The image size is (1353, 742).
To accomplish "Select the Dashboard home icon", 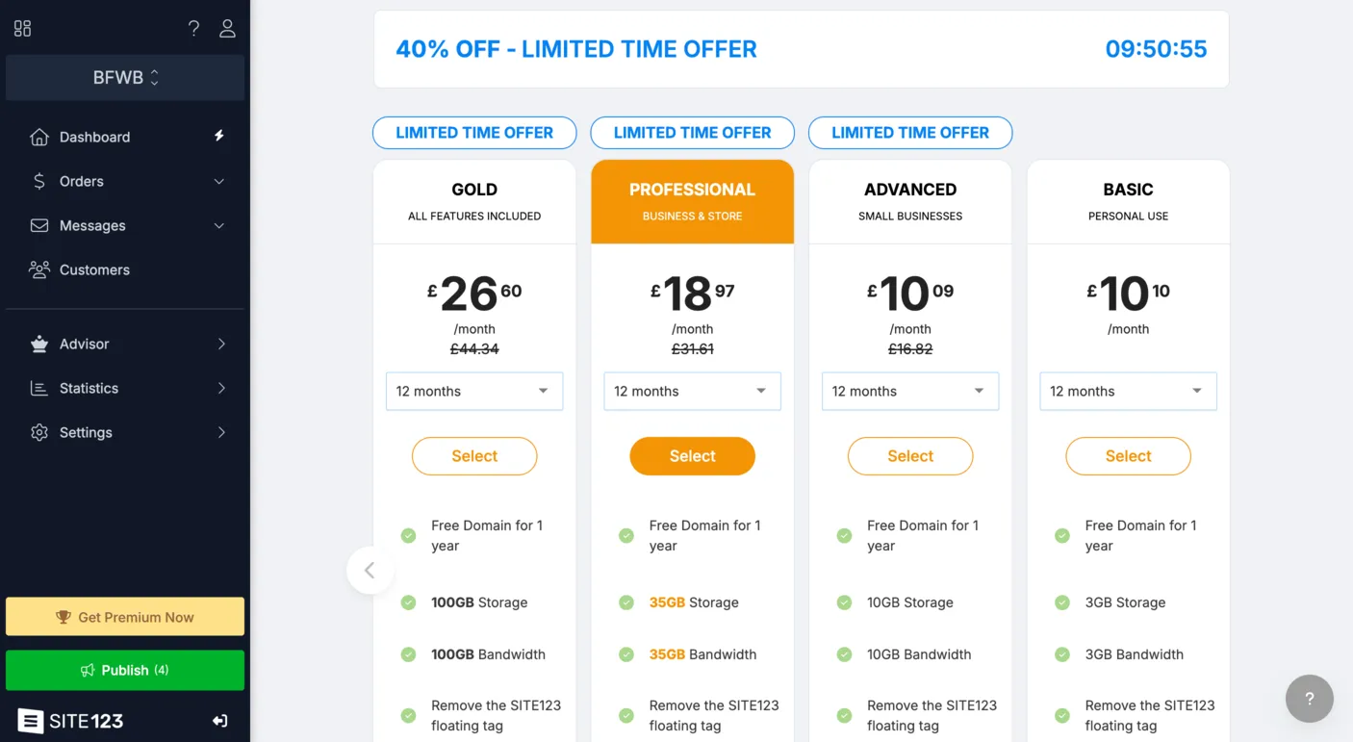I will pyautogui.click(x=39, y=137).
